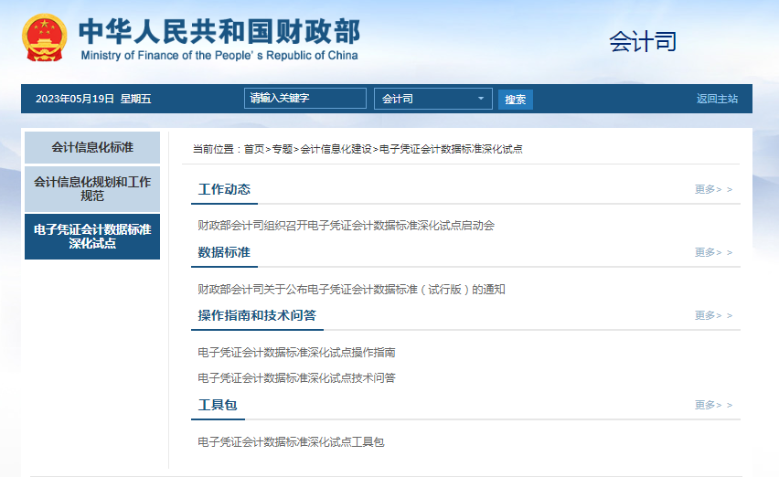Open the 深化试点工具包 link
Screen dimensions: 779x477
click(291, 442)
